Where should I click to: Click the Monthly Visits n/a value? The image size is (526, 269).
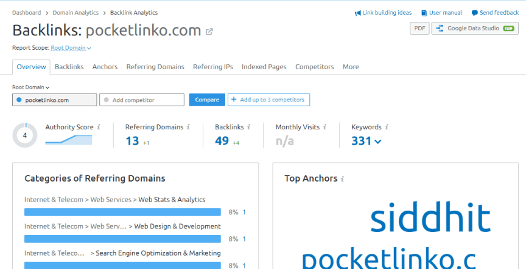tap(285, 141)
